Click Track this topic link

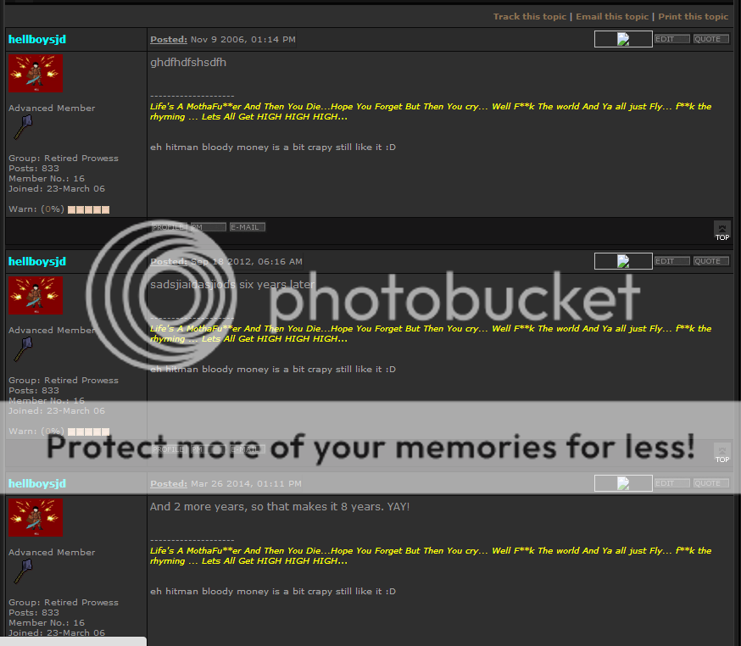(530, 17)
